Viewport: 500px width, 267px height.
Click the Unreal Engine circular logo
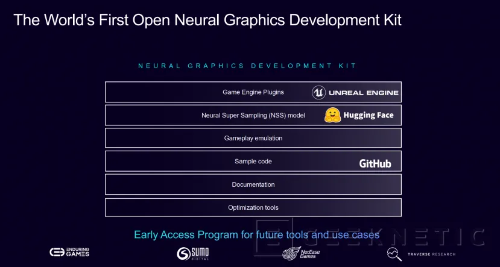(319, 92)
